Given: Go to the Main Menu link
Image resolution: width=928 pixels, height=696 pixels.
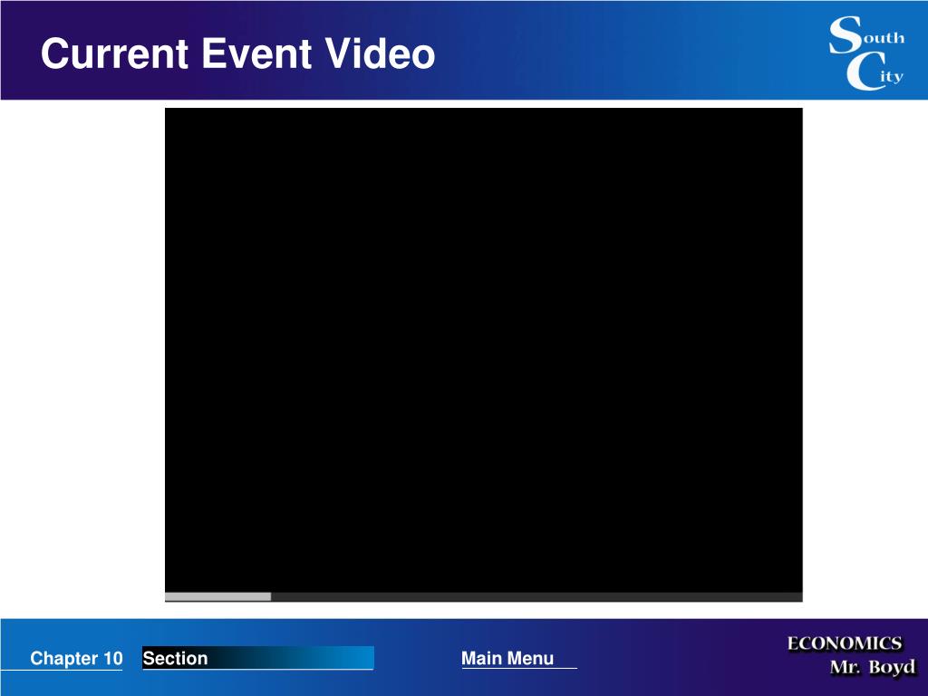Looking at the screenshot, I should pyautogui.click(x=507, y=658).
